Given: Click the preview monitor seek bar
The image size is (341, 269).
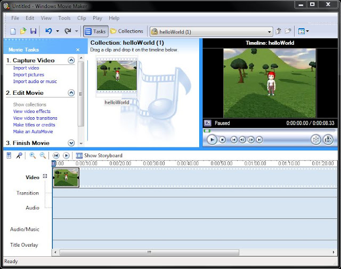Looking at the screenshot, I should (x=269, y=131).
